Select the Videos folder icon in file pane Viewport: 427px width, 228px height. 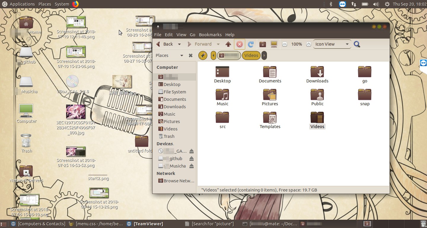pyautogui.click(x=317, y=117)
